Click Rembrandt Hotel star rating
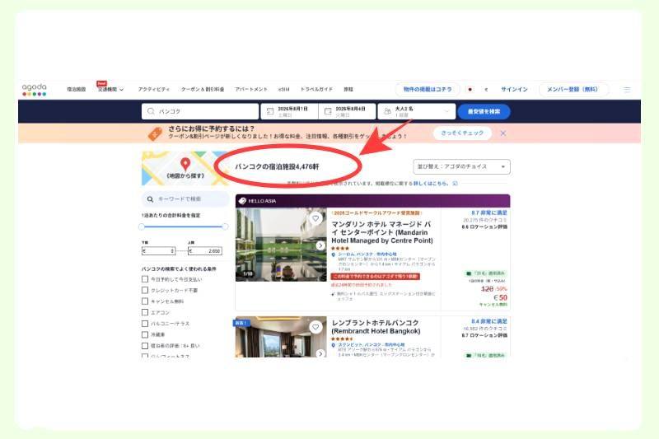659x439 pixels. pyautogui.click(x=342, y=339)
